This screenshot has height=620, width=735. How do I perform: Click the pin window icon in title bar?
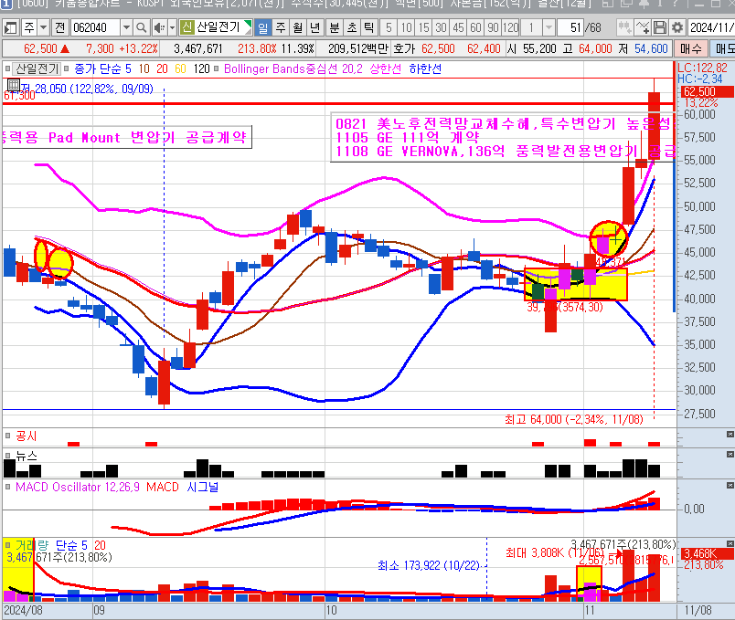(x=644, y=4)
